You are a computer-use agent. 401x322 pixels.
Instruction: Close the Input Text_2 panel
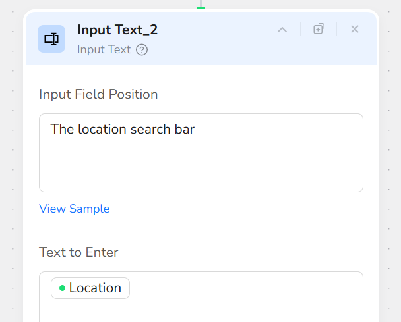pos(355,29)
